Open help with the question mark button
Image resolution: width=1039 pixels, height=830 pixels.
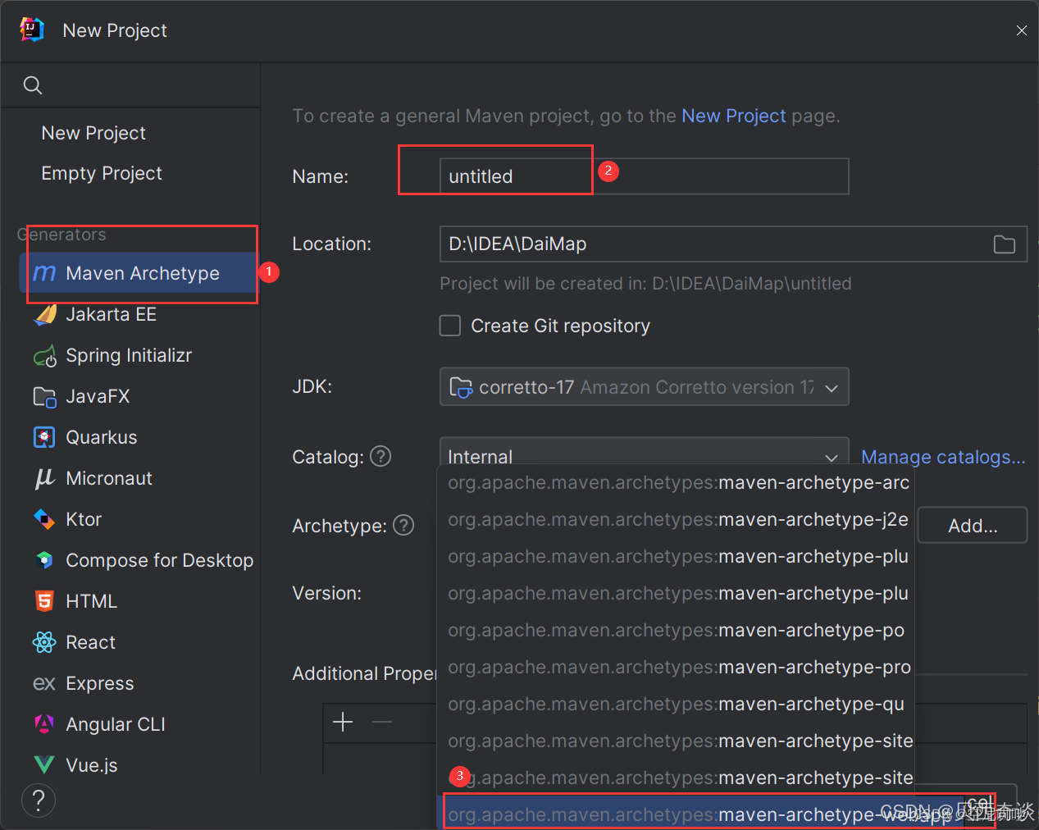pos(39,800)
